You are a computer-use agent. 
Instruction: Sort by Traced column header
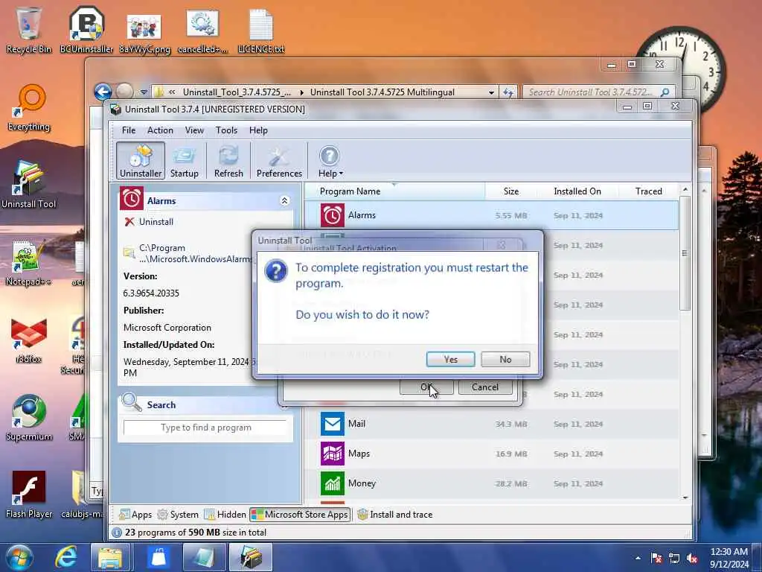point(648,191)
